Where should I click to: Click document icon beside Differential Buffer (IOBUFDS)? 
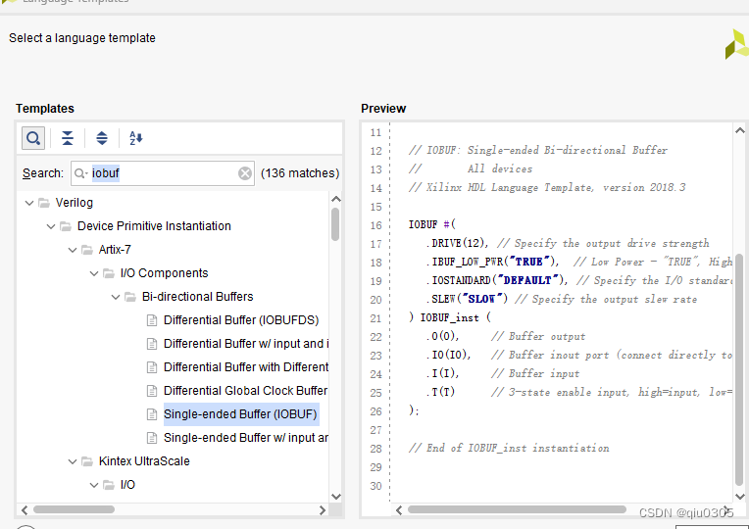point(151,320)
